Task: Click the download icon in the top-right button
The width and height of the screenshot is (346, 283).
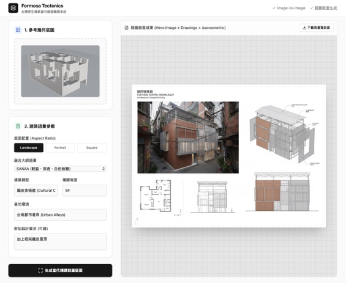Action: tap(304, 28)
